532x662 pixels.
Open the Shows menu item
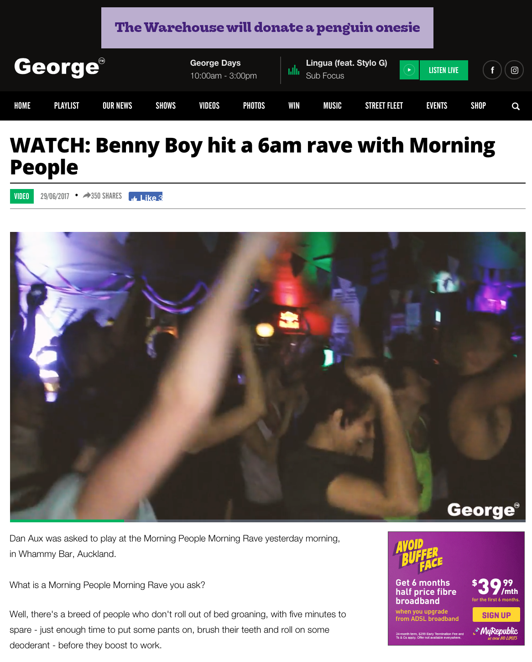coord(166,105)
